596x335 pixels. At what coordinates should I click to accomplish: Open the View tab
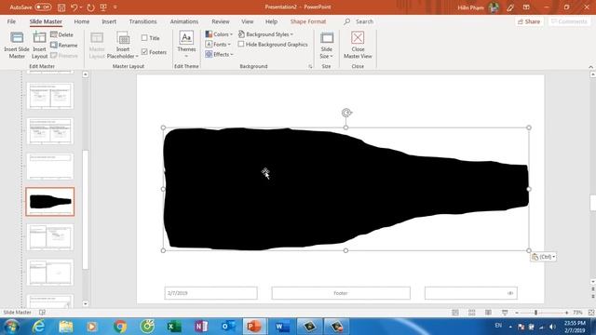[x=247, y=21]
